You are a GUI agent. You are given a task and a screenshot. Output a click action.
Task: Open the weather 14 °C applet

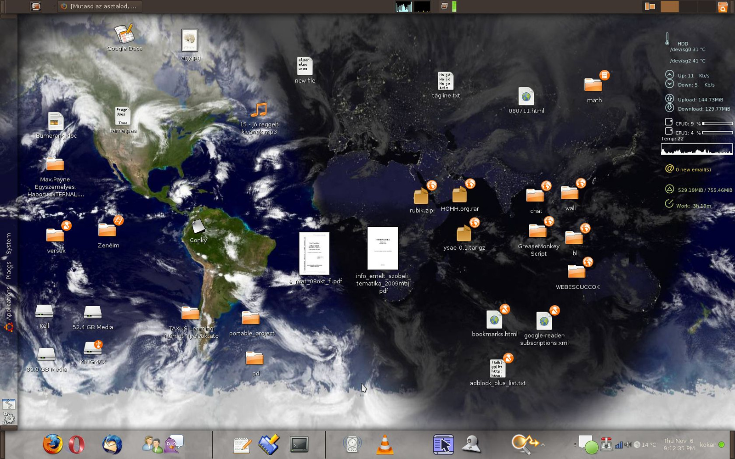(x=645, y=444)
